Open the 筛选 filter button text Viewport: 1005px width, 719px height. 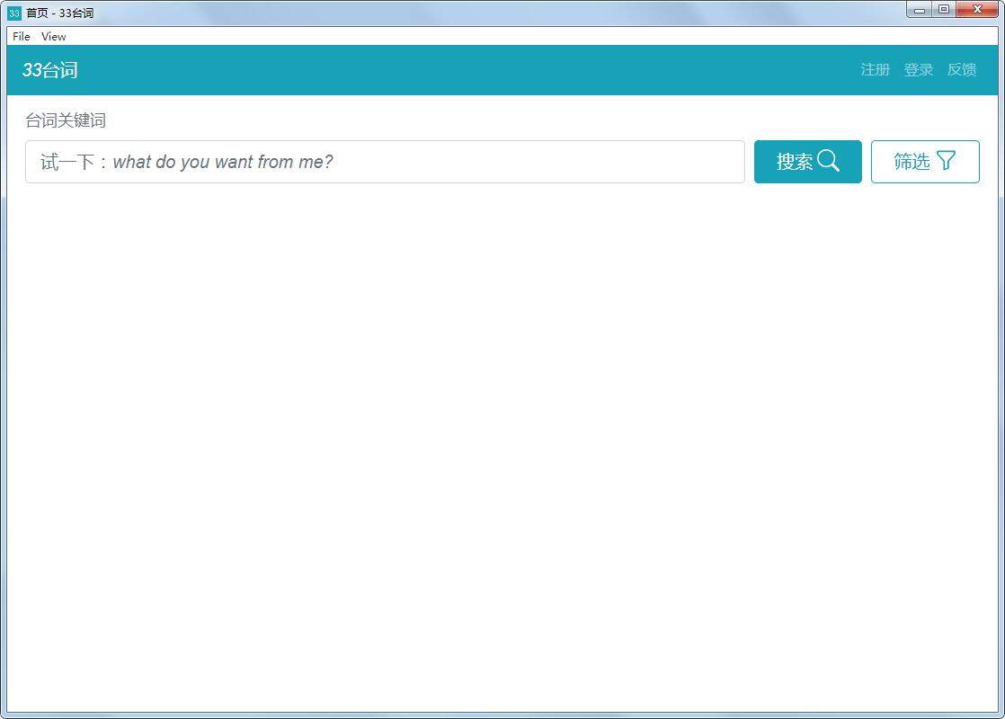pos(912,162)
